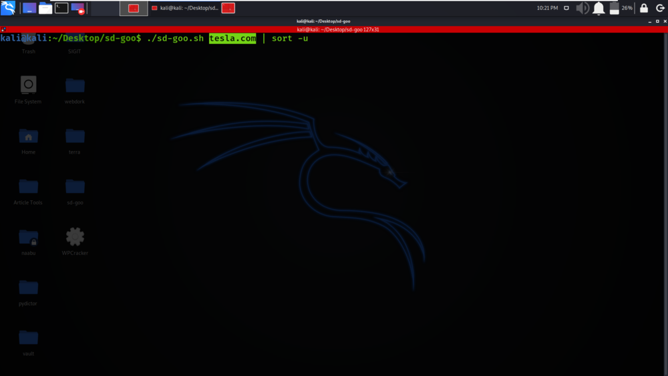Screen dimensions: 668x376
Task: Click the ./sd-goo.sh command text
Action: click(x=175, y=38)
